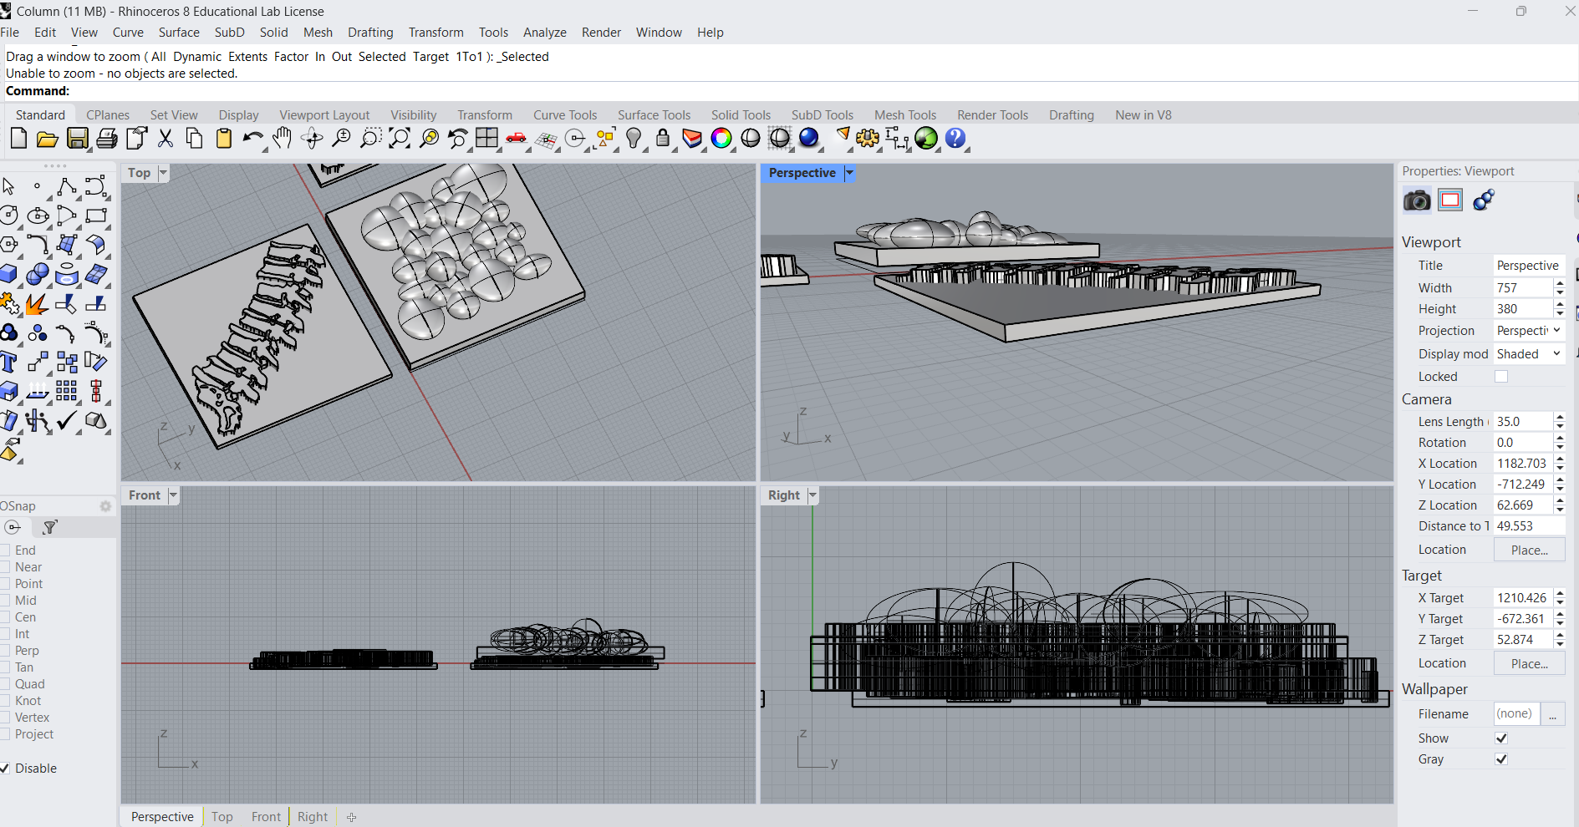Select the Text object tool
This screenshot has height=827, width=1579.
[9, 363]
